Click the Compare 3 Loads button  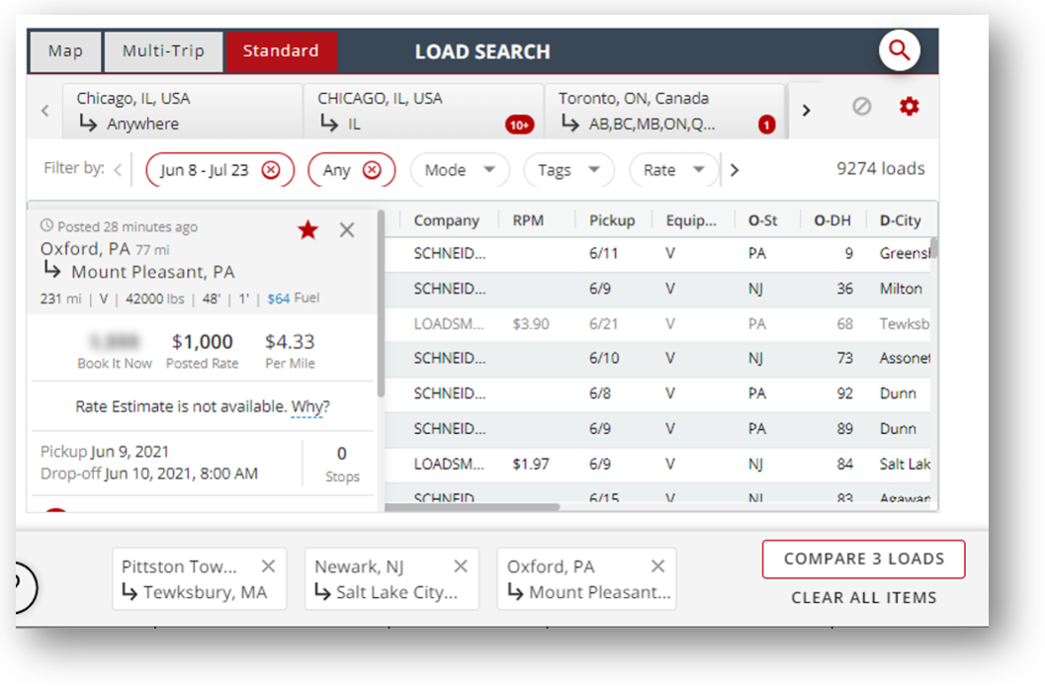863,560
